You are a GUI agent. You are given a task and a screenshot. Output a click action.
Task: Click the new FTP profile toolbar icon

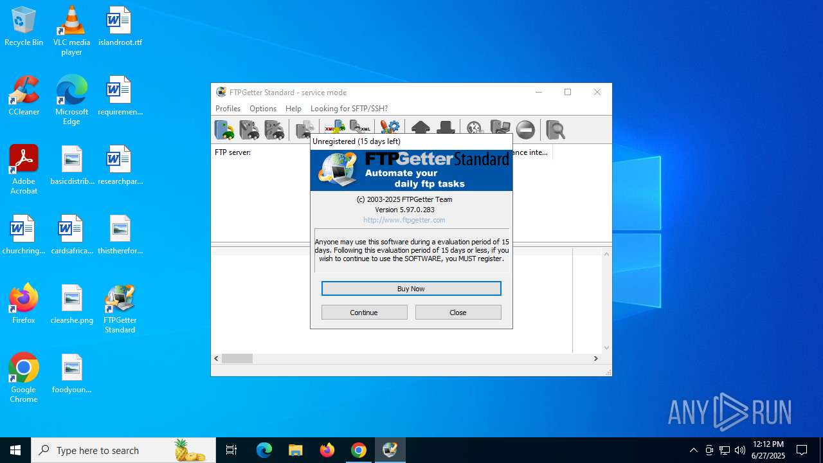click(x=224, y=130)
